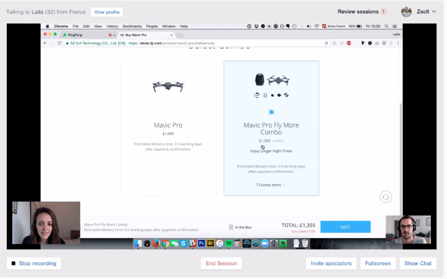Click Show Chat button

pyautogui.click(x=418, y=263)
